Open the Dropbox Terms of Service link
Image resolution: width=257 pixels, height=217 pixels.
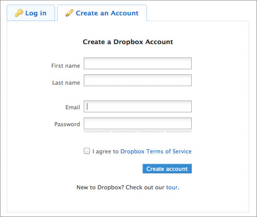pos(156,151)
